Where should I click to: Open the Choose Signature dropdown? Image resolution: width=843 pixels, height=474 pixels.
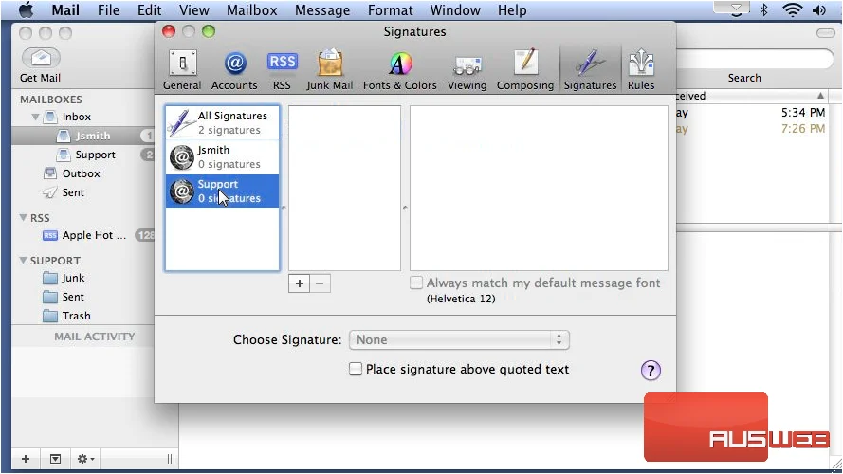(x=459, y=339)
